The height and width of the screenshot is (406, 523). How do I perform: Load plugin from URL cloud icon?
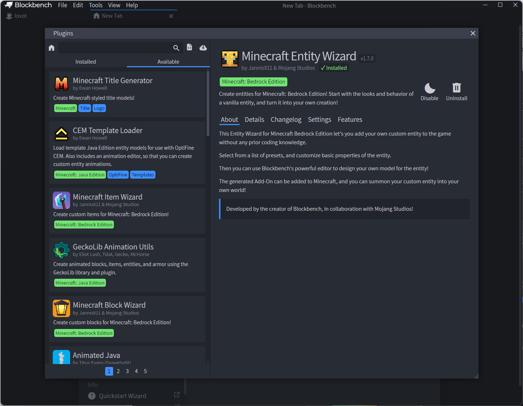[x=203, y=48]
